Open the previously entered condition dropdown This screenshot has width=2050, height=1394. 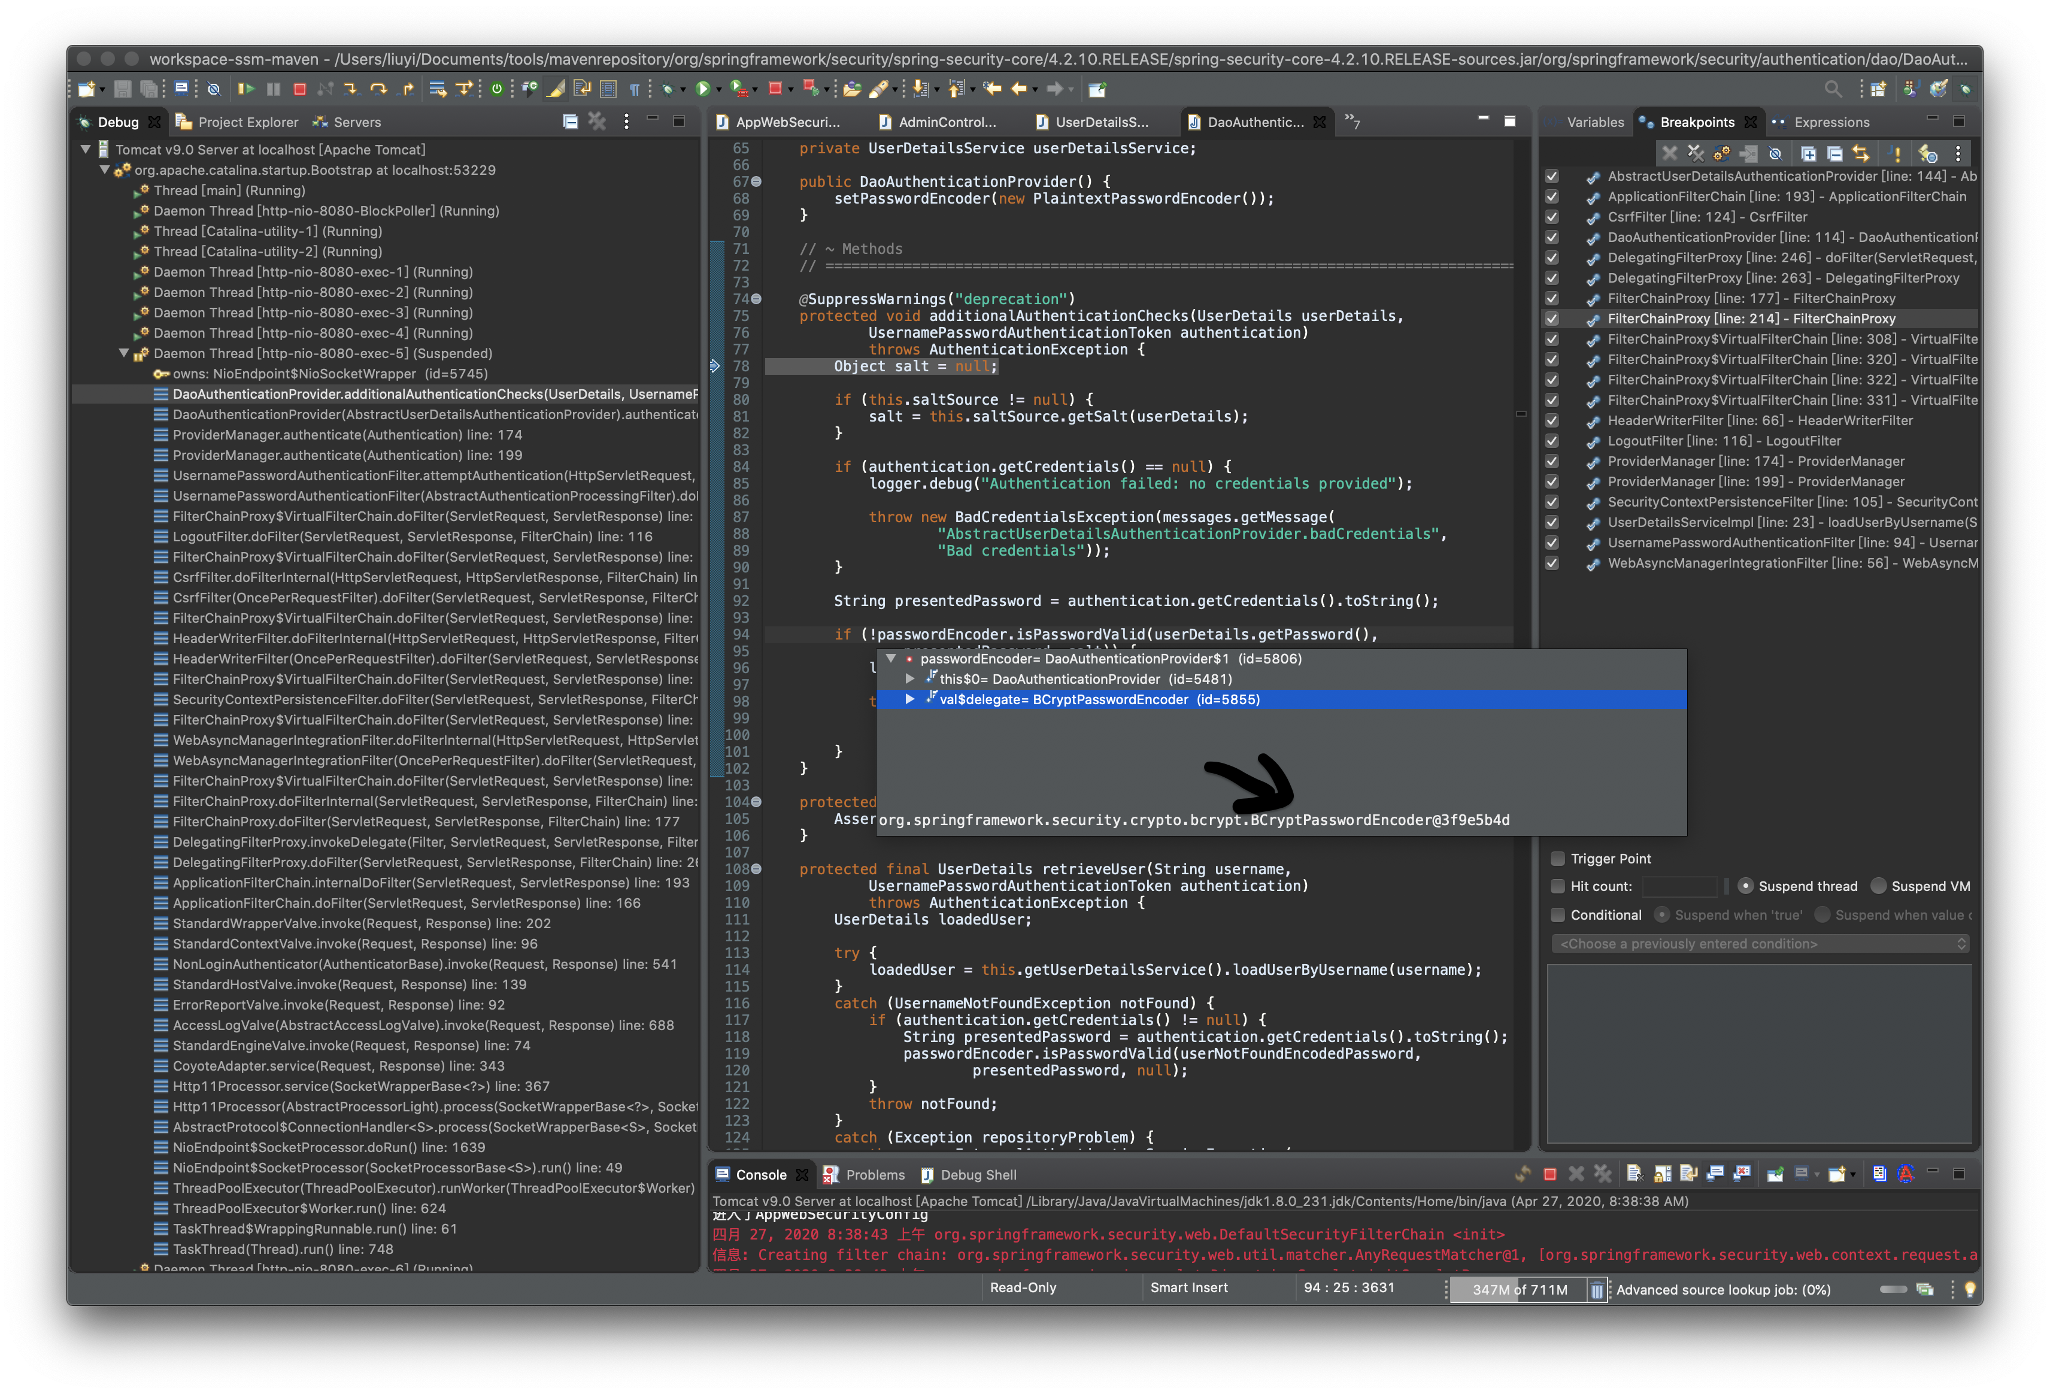(1759, 944)
